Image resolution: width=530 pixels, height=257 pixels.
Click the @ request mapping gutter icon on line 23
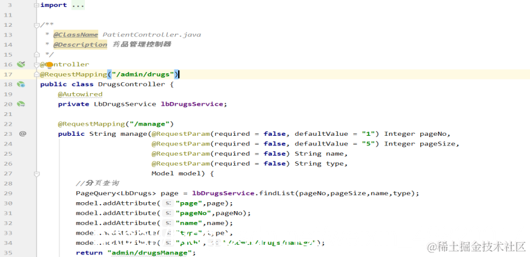coord(22,134)
